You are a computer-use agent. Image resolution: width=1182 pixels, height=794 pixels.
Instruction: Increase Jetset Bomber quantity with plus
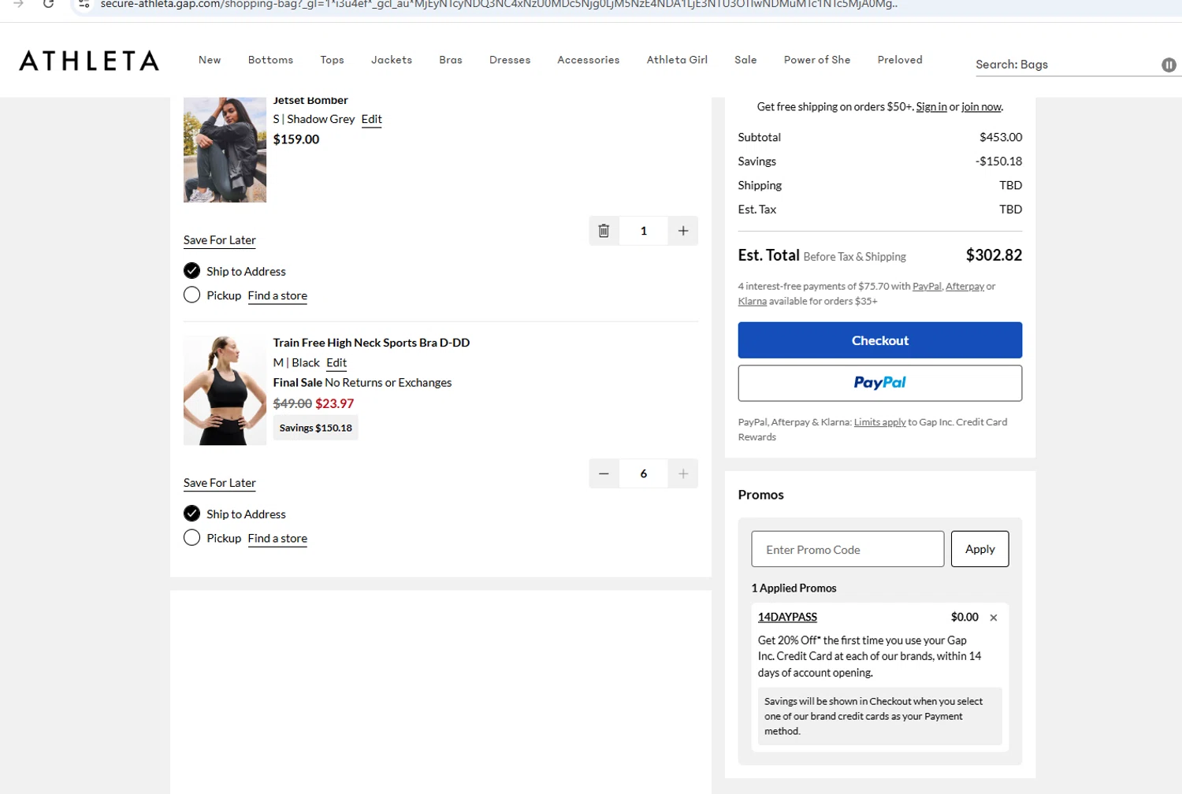(x=683, y=231)
